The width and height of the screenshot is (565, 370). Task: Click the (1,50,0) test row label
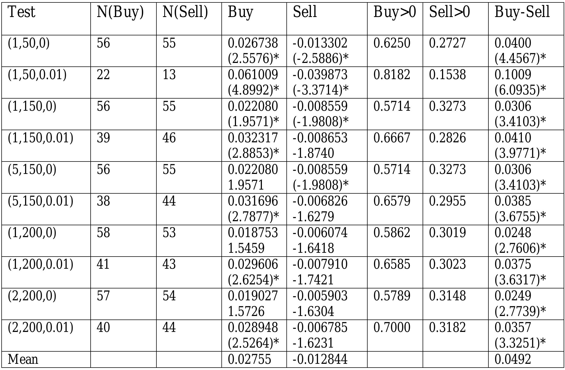[29, 43]
